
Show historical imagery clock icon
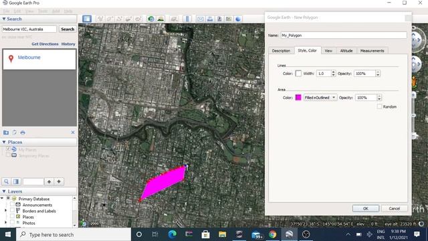(151, 19)
